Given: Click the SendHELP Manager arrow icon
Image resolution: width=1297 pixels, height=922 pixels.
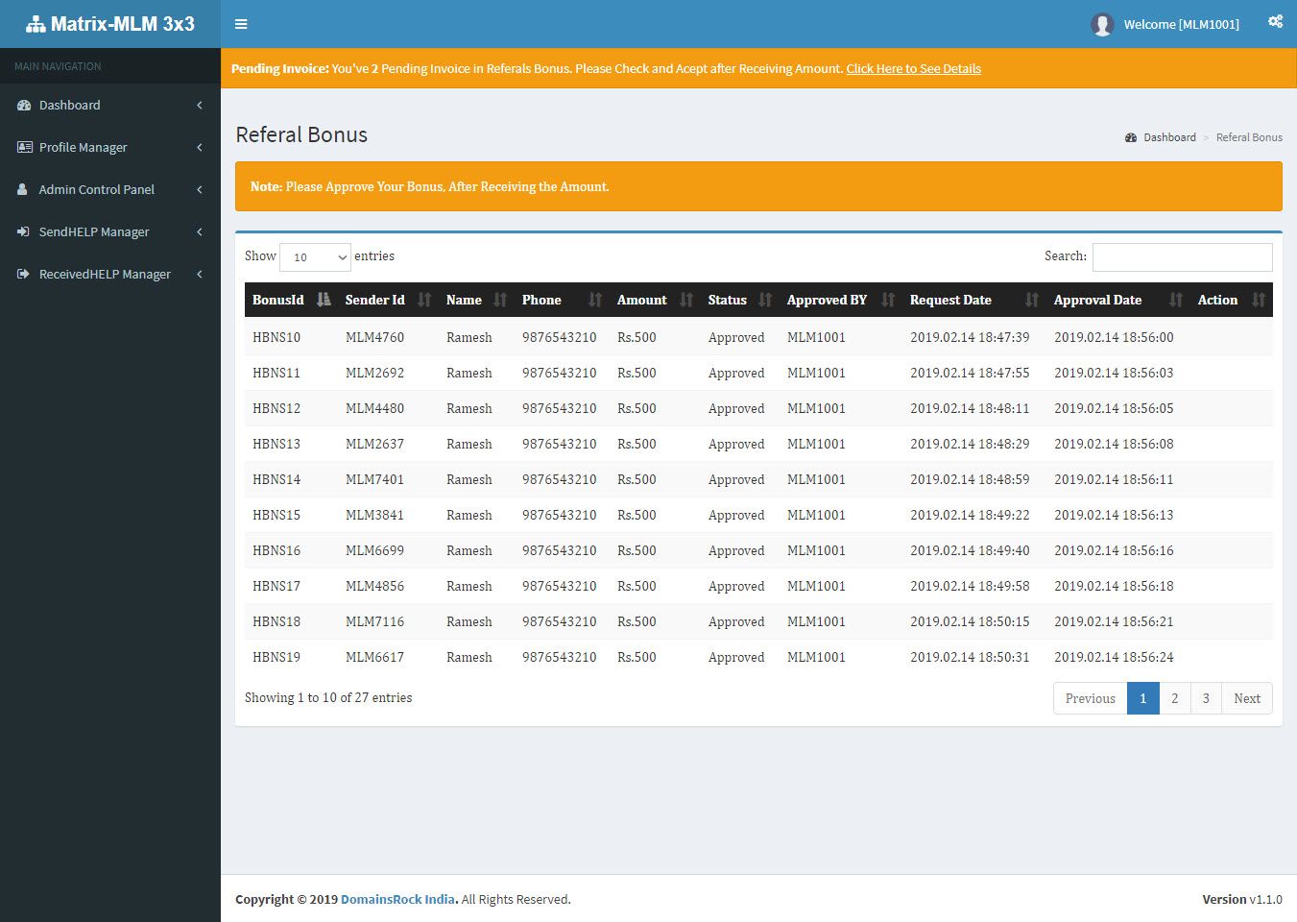Looking at the screenshot, I should 23,231.
